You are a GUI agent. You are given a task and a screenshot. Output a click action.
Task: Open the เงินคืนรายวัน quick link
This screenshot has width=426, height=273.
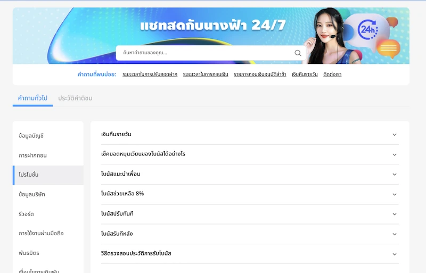305,75
